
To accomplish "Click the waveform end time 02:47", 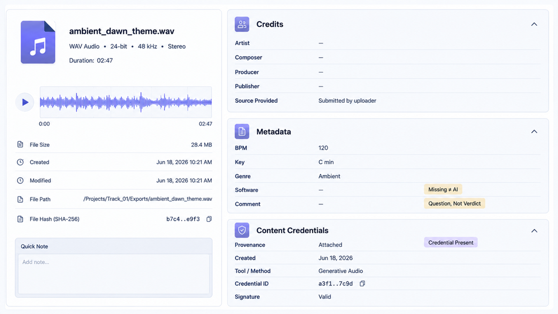I will click(x=205, y=124).
